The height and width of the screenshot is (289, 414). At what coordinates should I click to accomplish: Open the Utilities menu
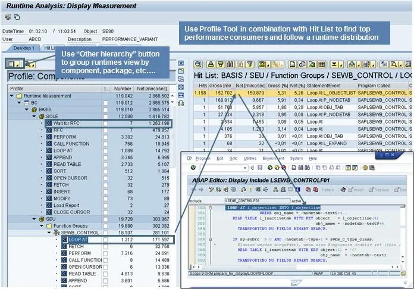click(250, 158)
